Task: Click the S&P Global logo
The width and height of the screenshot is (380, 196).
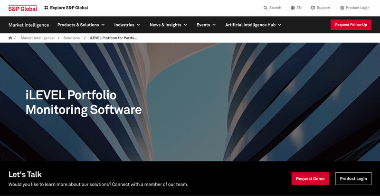Action: (22, 8)
